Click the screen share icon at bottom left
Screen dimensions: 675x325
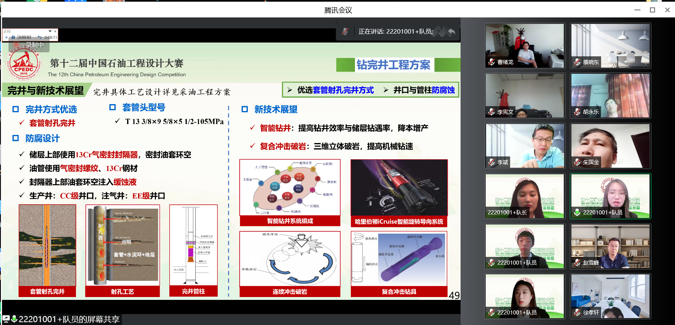click(6, 319)
